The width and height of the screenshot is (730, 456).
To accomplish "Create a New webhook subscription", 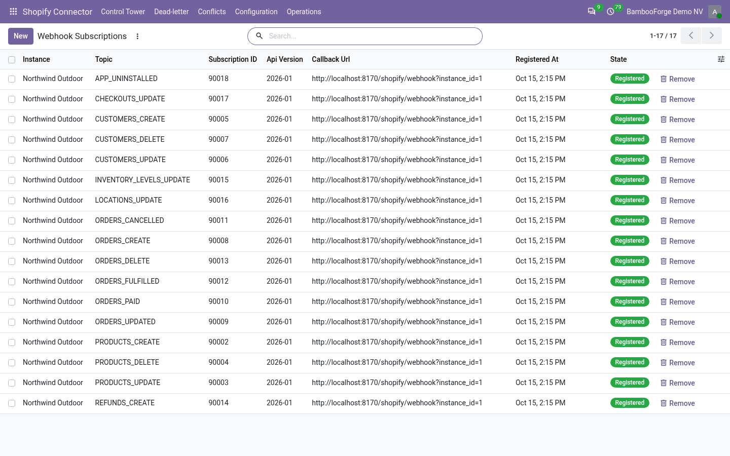I will [x=21, y=36].
